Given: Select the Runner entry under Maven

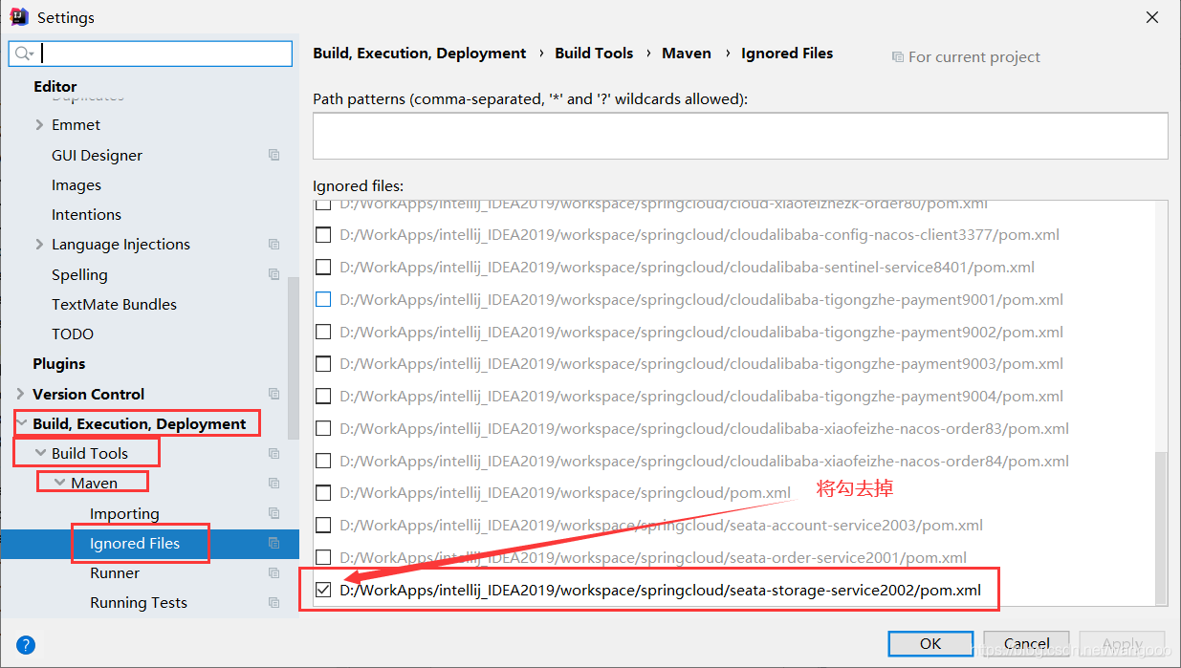Looking at the screenshot, I should point(115,573).
